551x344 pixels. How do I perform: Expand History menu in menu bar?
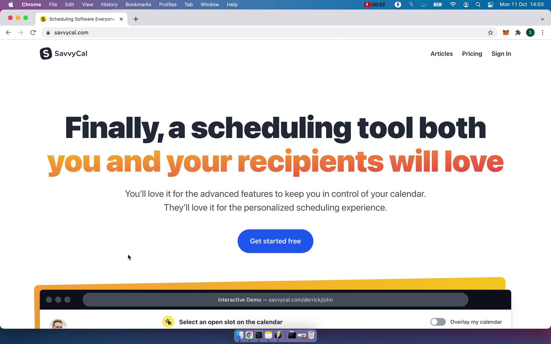(109, 4)
